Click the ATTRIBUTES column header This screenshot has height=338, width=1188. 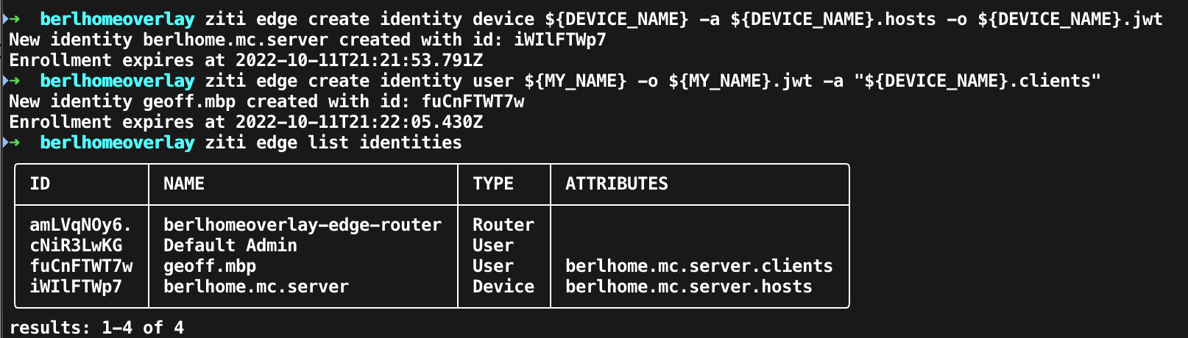(617, 184)
